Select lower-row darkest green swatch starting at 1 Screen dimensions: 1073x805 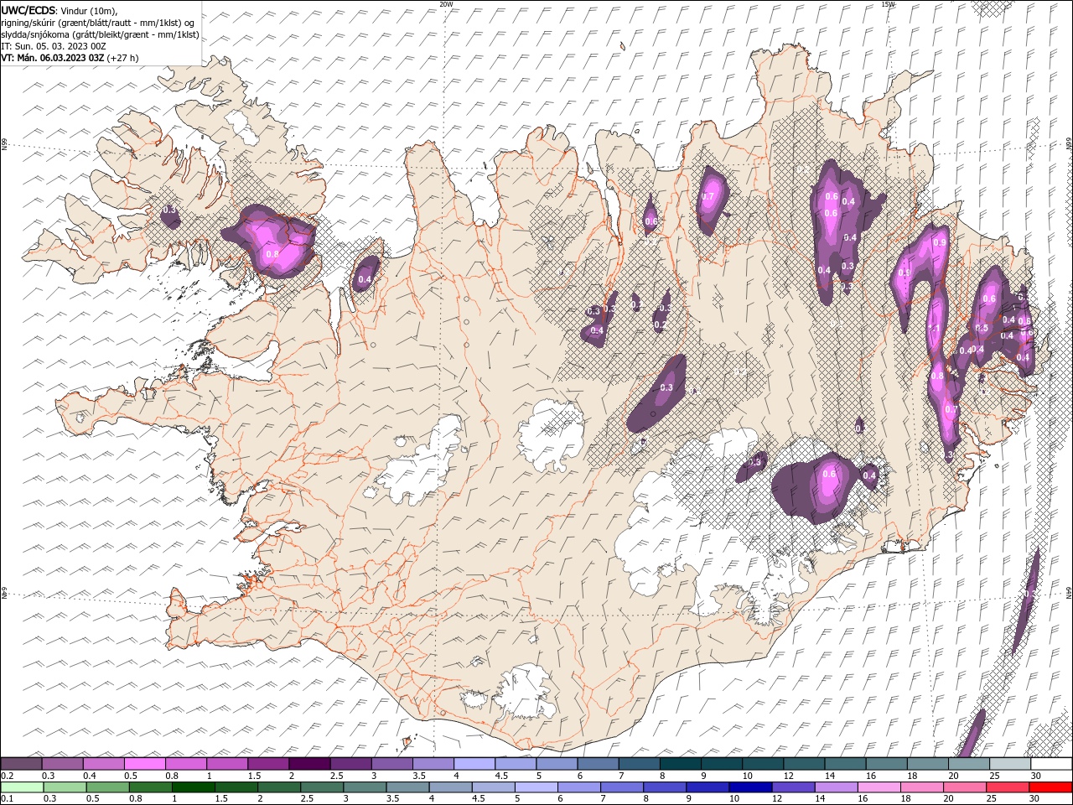(193, 787)
